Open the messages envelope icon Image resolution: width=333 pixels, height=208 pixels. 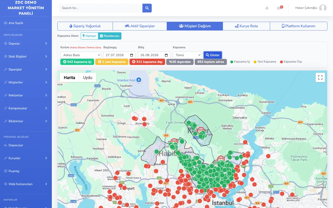point(279,8)
